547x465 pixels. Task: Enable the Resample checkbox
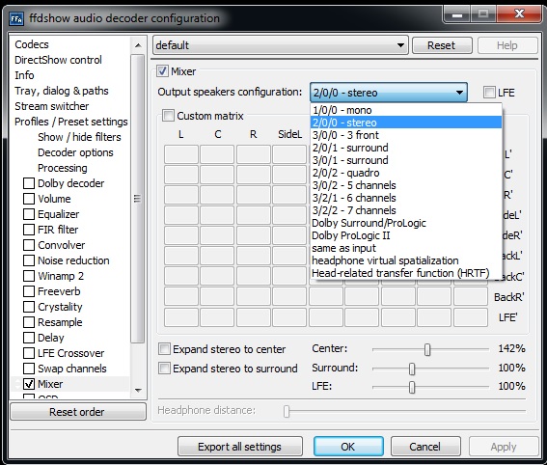(x=29, y=322)
